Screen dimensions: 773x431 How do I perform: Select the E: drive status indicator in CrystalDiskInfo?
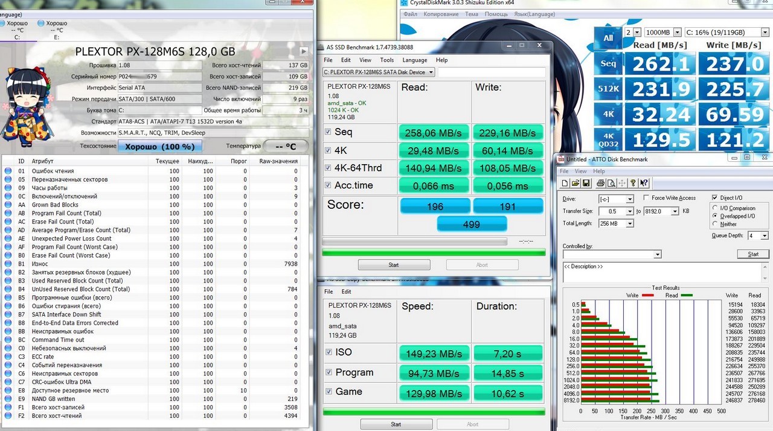(53, 30)
